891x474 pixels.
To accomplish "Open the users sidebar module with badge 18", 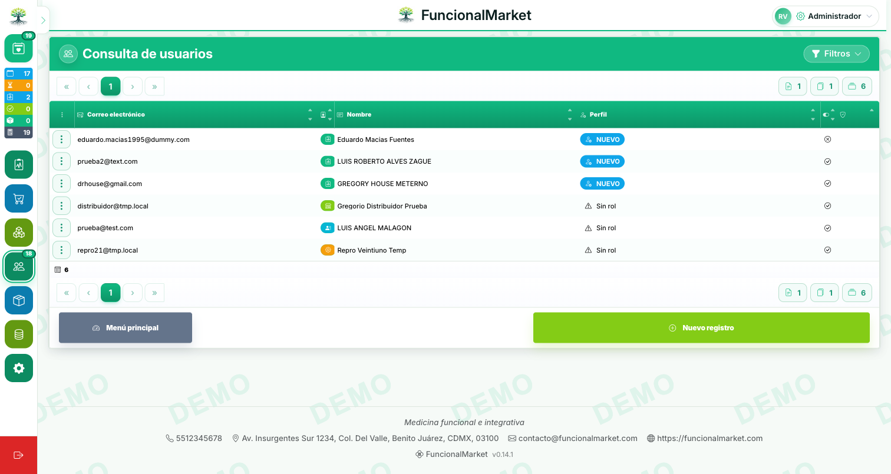I will 18,267.
